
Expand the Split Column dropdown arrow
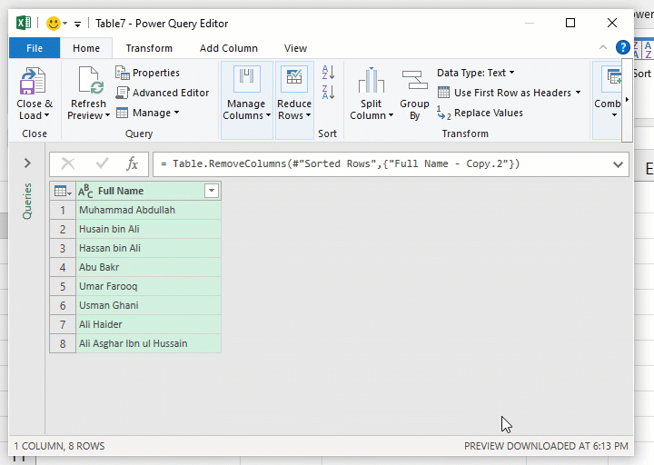click(x=391, y=115)
